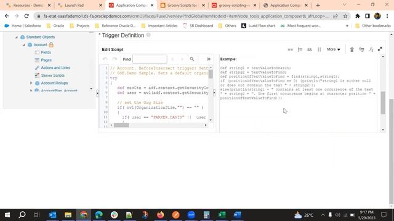Open the Lucid Flow chart bookmark
The height and width of the screenshot is (221, 394).
[x=259, y=26]
